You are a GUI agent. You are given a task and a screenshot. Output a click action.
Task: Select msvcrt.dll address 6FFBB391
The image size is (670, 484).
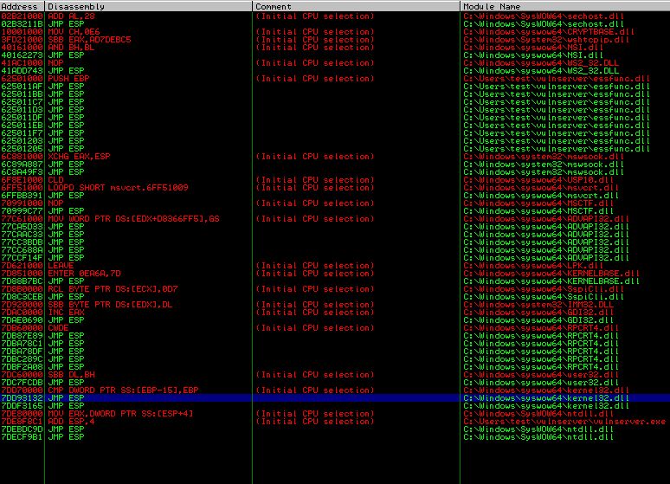(x=22, y=196)
